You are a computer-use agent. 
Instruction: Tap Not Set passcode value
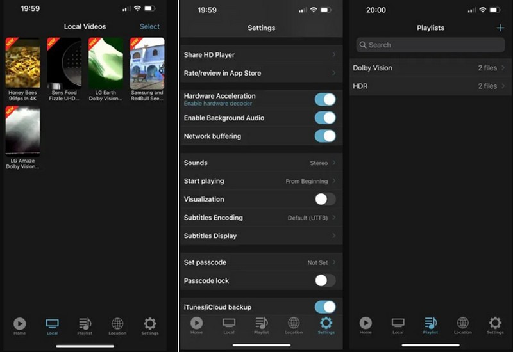point(317,262)
